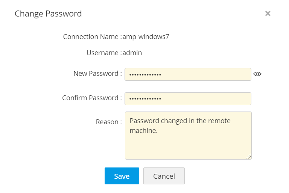Click the "Confirm Password :" label
The image size is (289, 193).
pyautogui.click(x=92, y=98)
